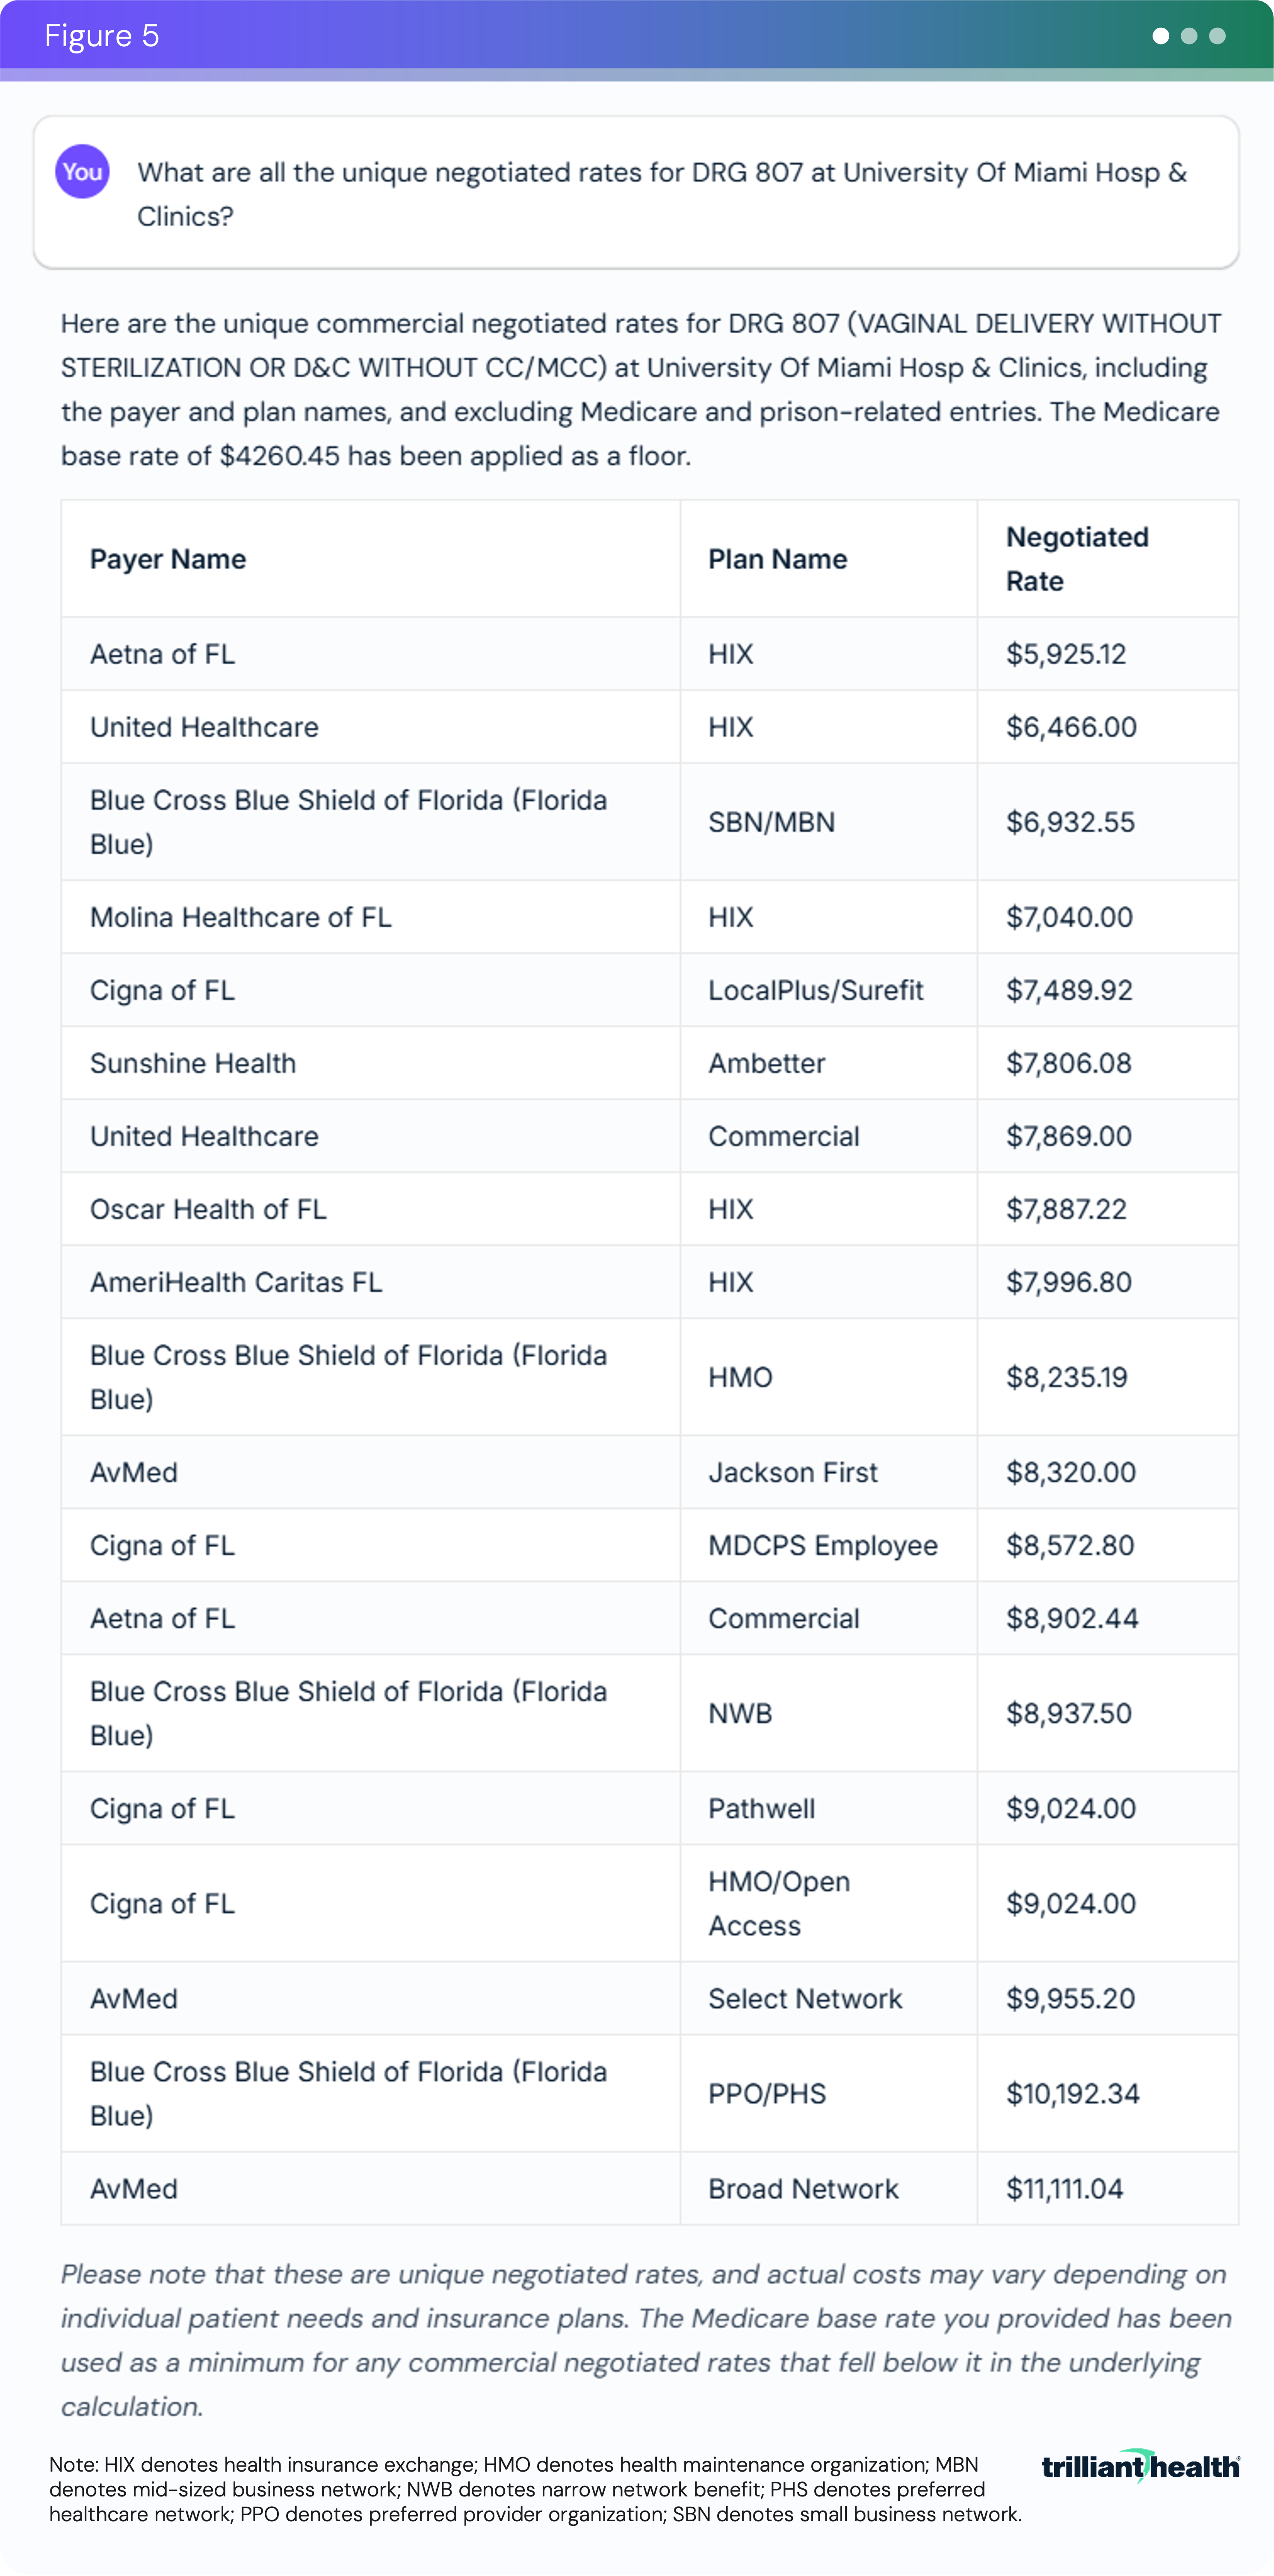The width and height of the screenshot is (1274, 2576).
Task: Click the Jackson First plan cell
Action: (792, 1472)
